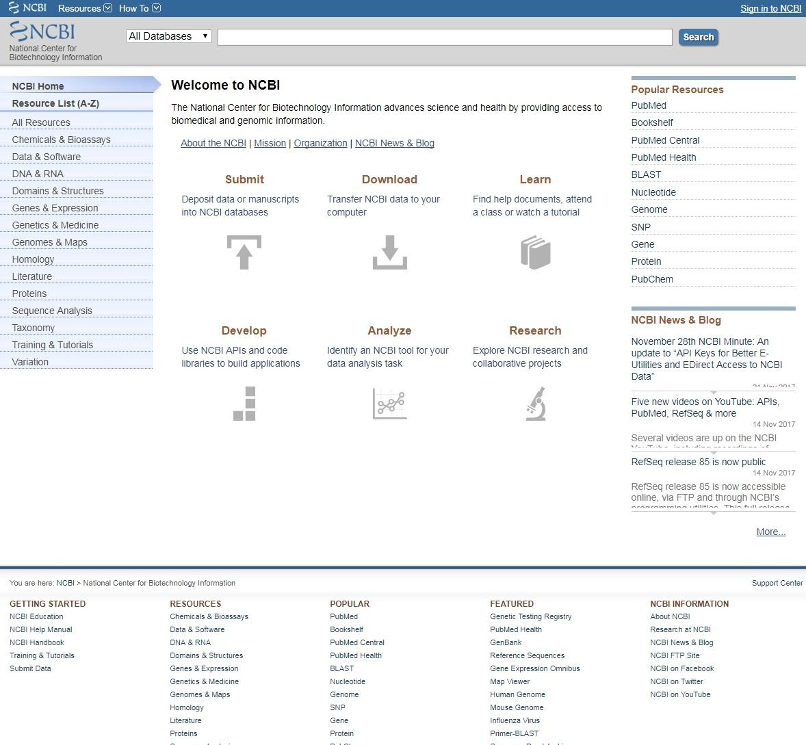Open Resource List (A-Z) in sidebar
806x745 pixels.
pos(55,103)
